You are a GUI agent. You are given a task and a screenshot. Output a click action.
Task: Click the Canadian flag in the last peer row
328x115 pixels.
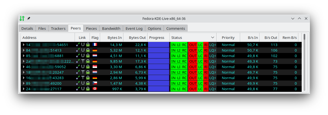pyautogui.click(x=95, y=89)
